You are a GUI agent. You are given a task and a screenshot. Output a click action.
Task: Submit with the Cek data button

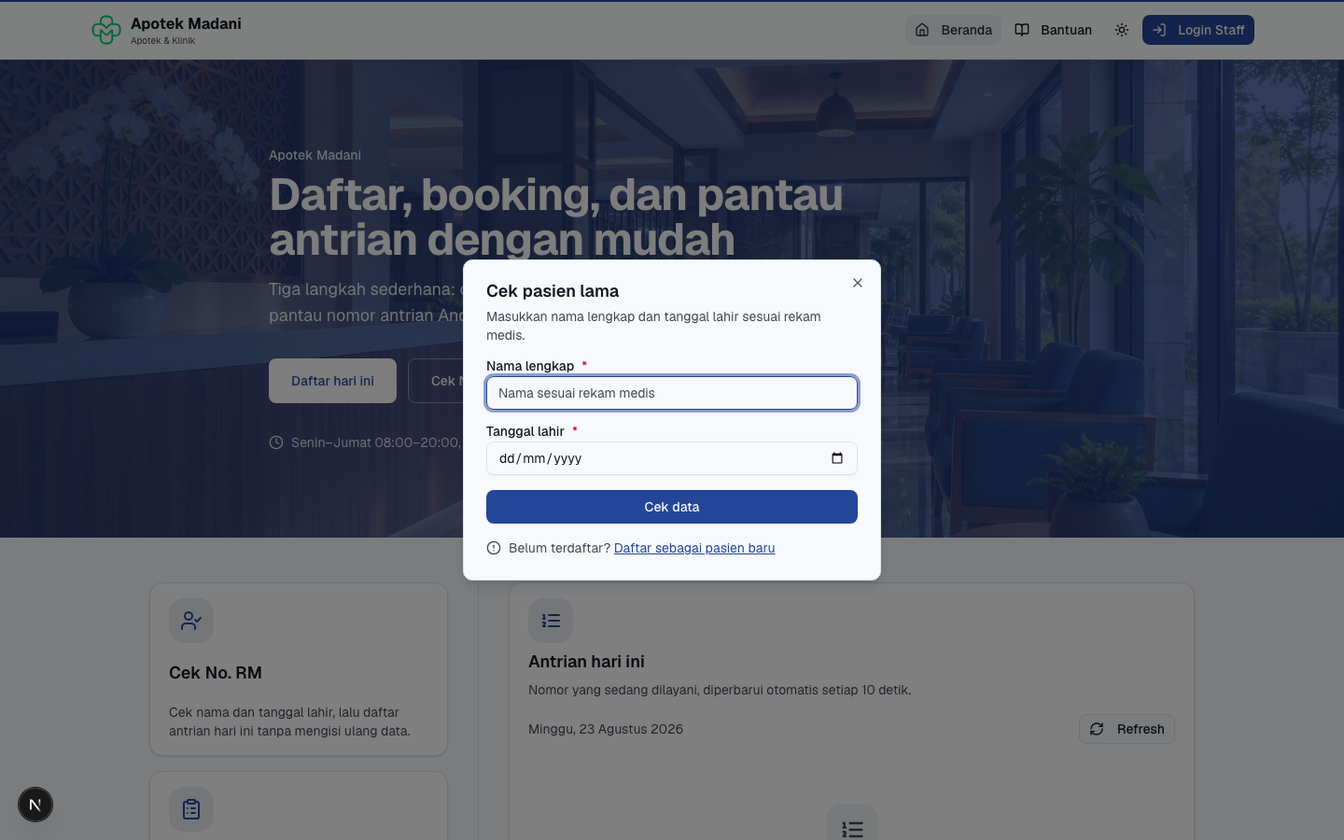pos(672,507)
